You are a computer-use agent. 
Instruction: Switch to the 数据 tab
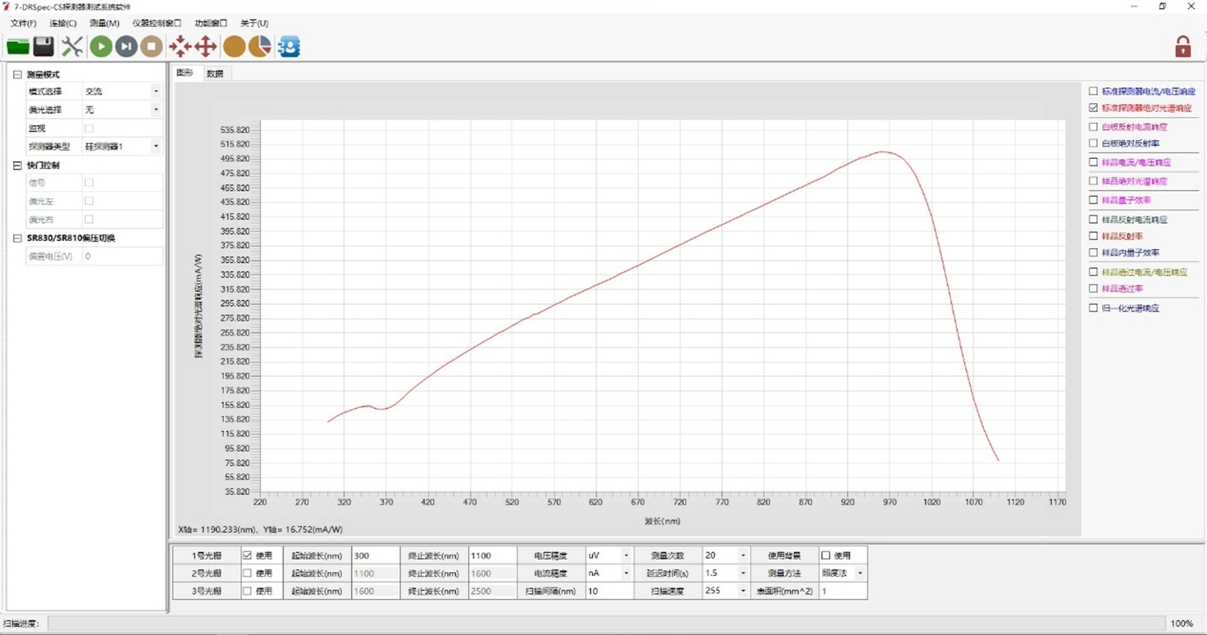click(215, 74)
